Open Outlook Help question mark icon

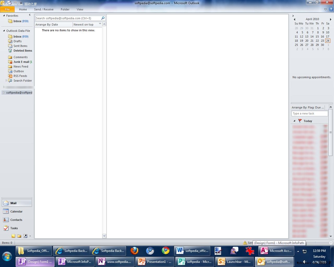[x=331, y=9]
